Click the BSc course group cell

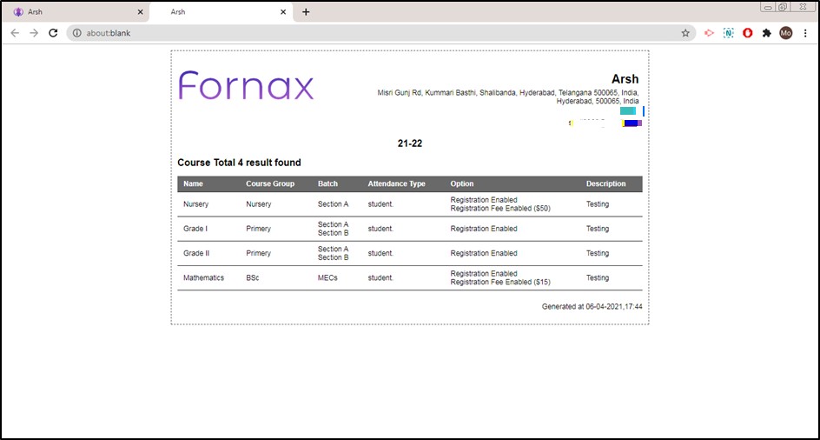253,278
